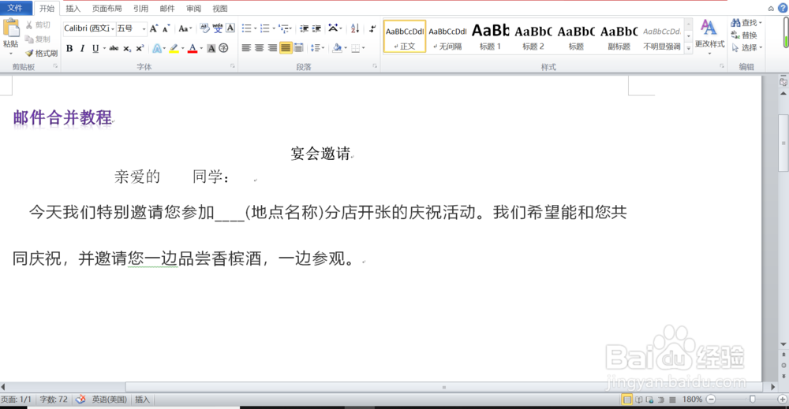Open the File (文件) tab
Screen dimensions: 789x409
15,8
